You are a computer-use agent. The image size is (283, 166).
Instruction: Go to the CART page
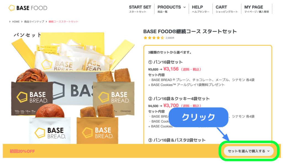pos(227,9)
